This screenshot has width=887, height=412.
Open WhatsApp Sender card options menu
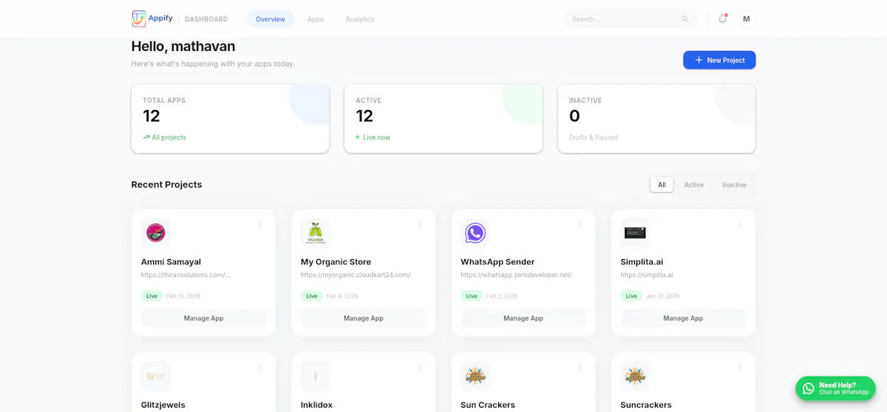coord(580,224)
